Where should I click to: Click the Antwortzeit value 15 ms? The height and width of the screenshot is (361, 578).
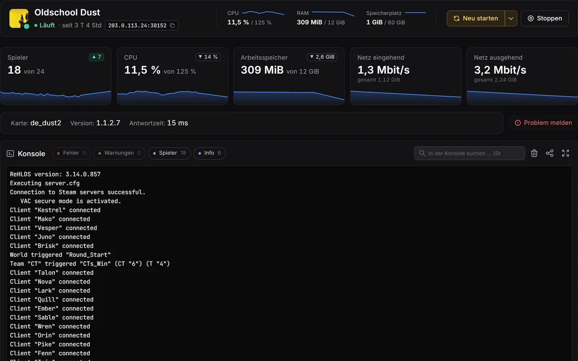click(177, 123)
